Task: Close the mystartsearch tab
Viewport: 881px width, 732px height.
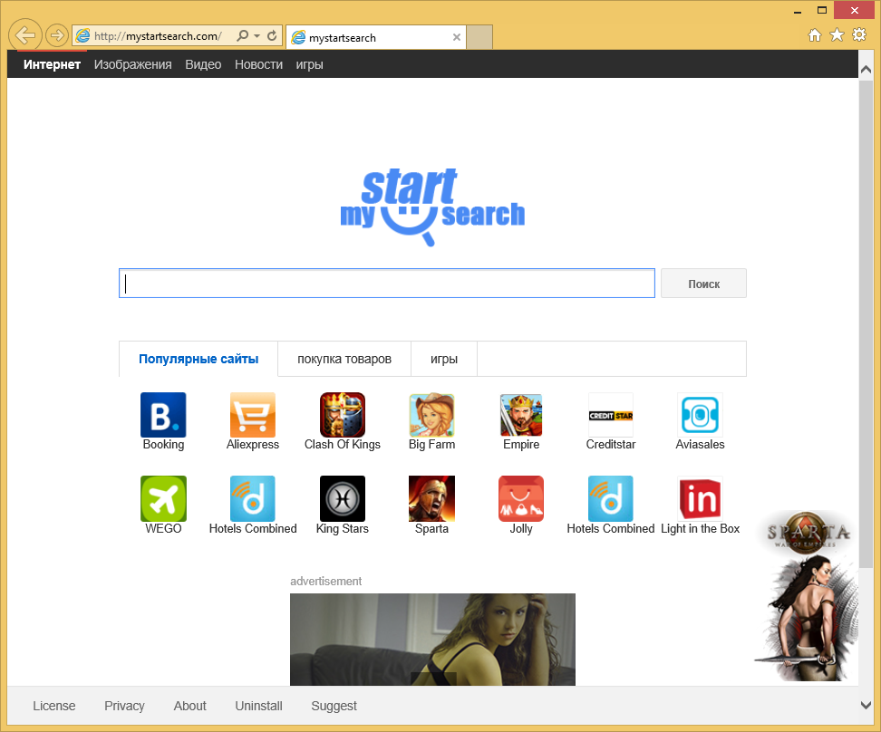Action: click(457, 37)
